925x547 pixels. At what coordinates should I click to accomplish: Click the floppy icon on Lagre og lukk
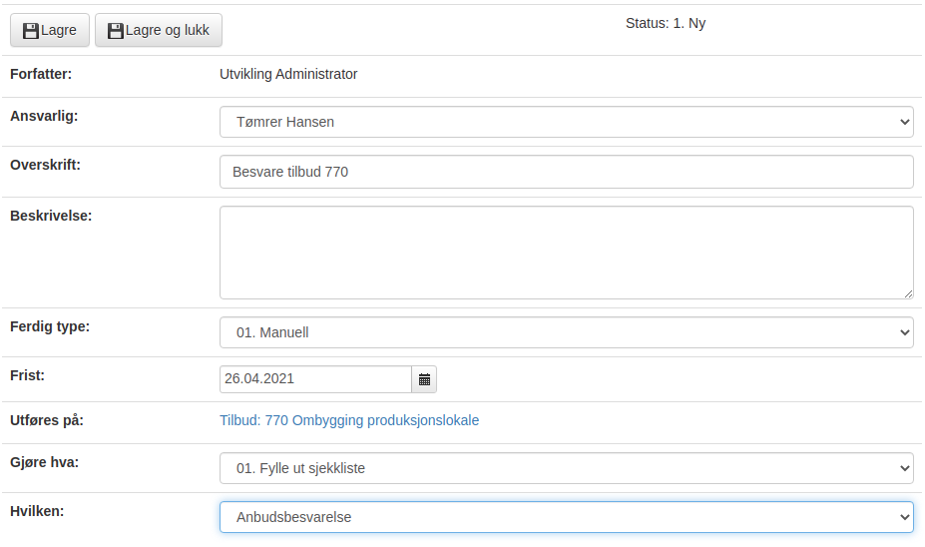(x=116, y=31)
